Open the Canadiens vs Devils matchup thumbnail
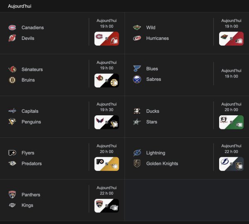 (107, 39)
